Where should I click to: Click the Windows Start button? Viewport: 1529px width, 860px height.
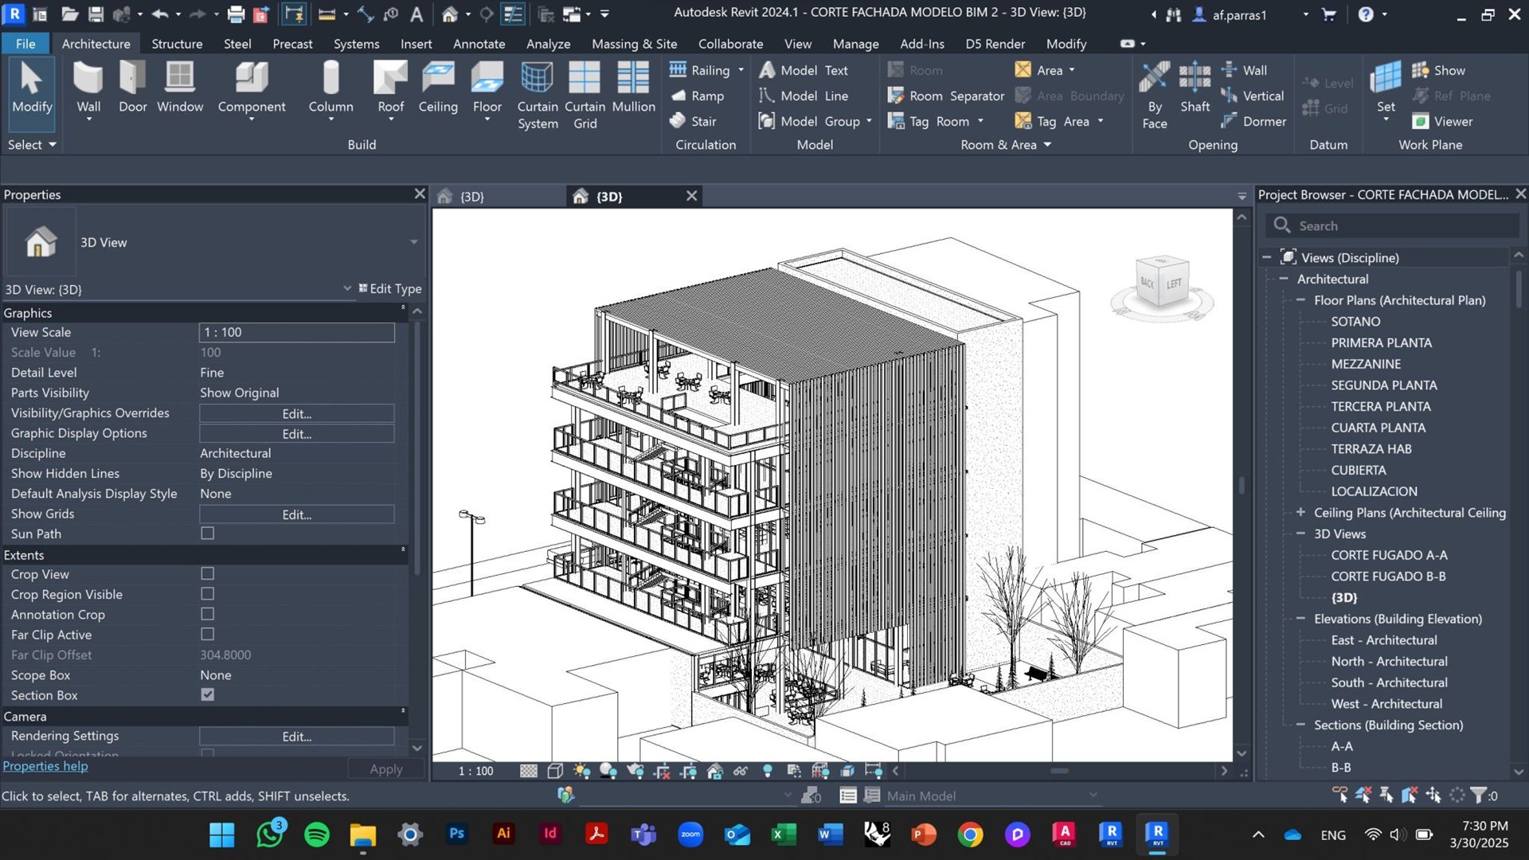point(221,835)
